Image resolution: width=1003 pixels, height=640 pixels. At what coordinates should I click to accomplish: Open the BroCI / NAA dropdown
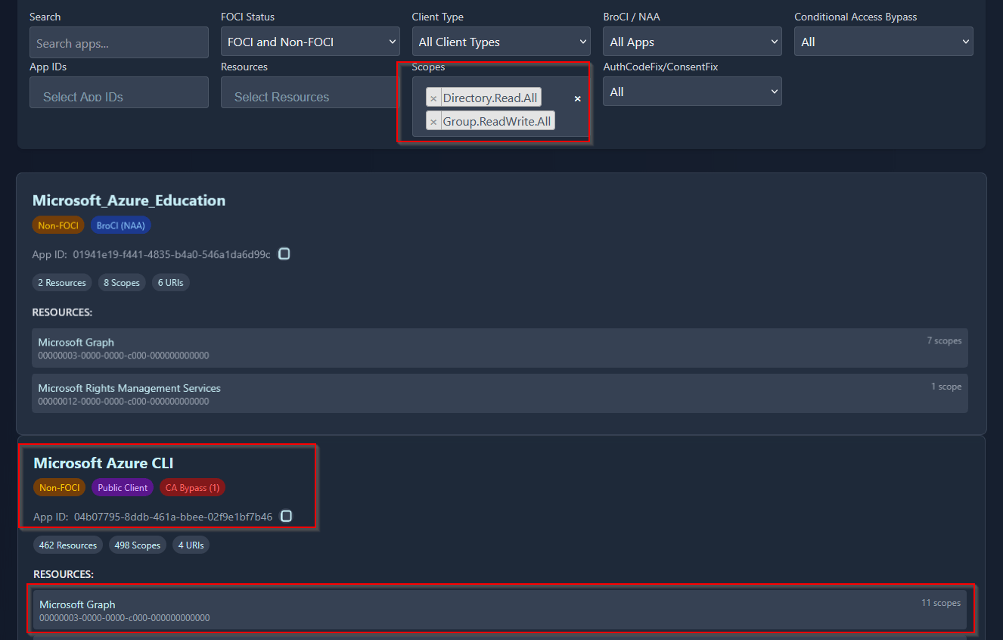tap(692, 42)
